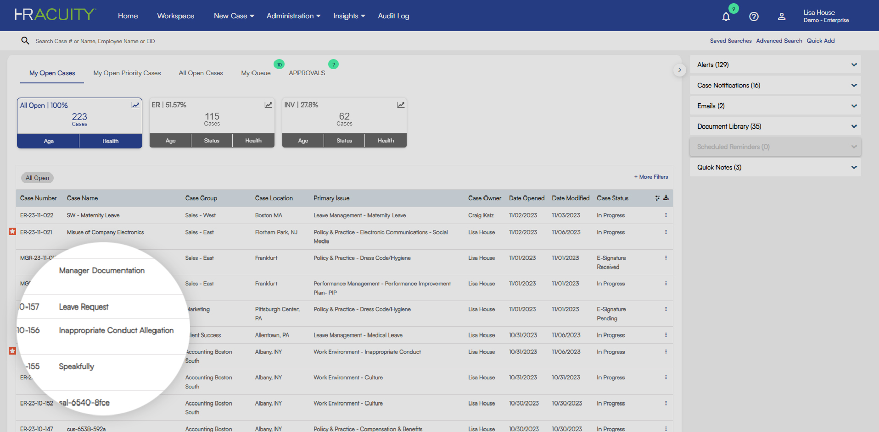The image size is (879, 432).
Task: Click the help question mark icon
Action: pos(754,16)
